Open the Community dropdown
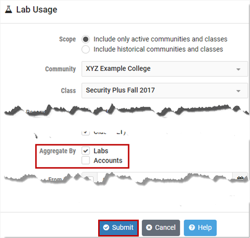250x238 pixels. [164, 69]
